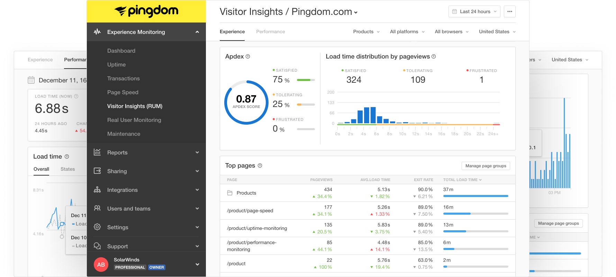Click the Reports chart icon in sidebar
Screen dimensions: 616x277
pos(97,152)
